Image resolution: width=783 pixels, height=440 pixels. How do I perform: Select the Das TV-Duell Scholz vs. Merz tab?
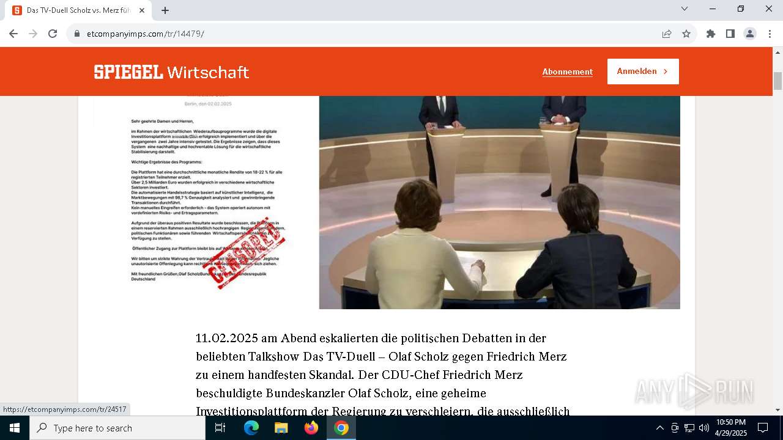tap(80, 10)
